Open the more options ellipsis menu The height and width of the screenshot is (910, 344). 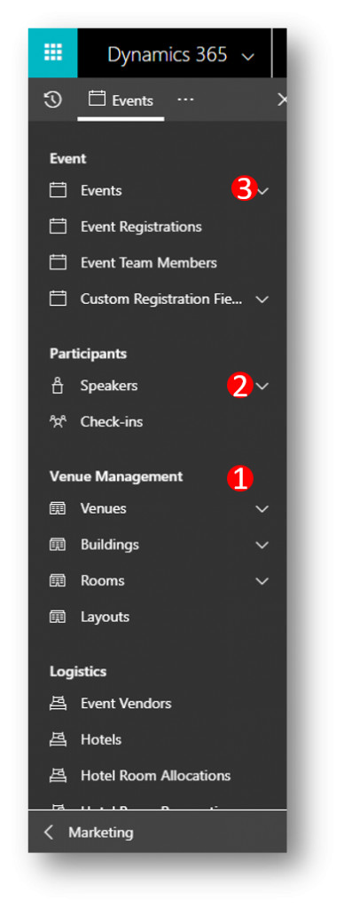click(185, 100)
